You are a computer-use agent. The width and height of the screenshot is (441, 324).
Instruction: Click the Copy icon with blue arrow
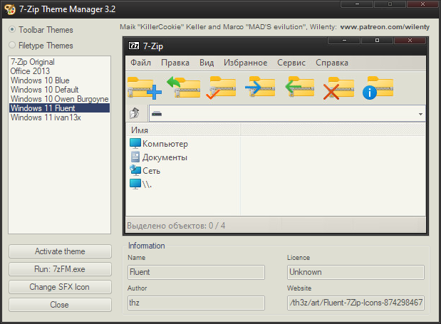tap(260, 87)
